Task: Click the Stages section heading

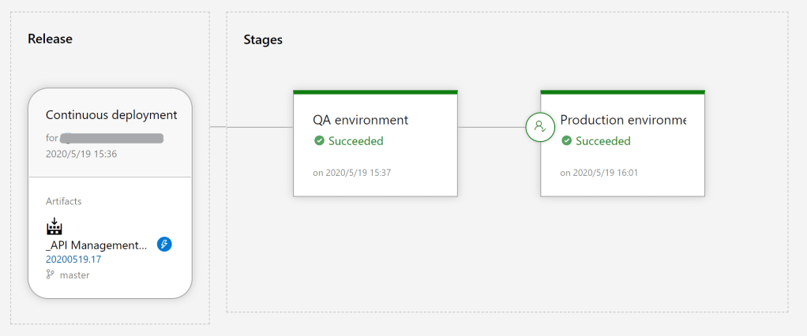Action: [262, 39]
